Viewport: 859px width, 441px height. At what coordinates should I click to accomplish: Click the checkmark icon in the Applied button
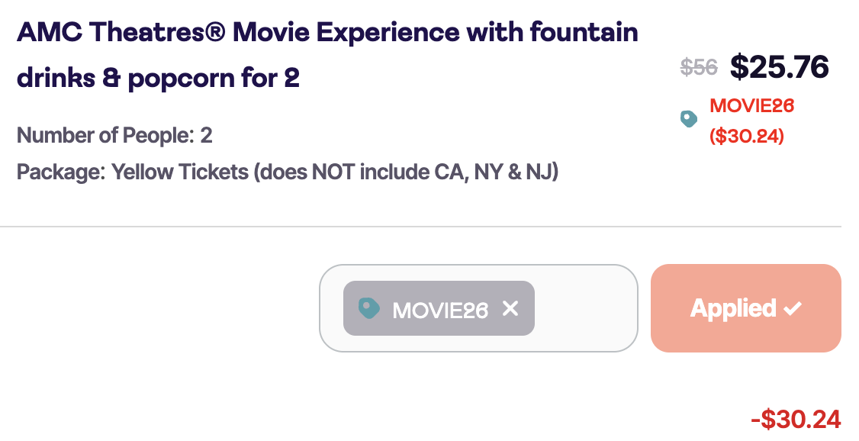click(x=793, y=308)
